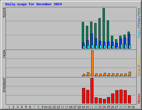Click the 74294 sites axis value
This screenshot has width=142, height=110.
[x=4, y=54]
